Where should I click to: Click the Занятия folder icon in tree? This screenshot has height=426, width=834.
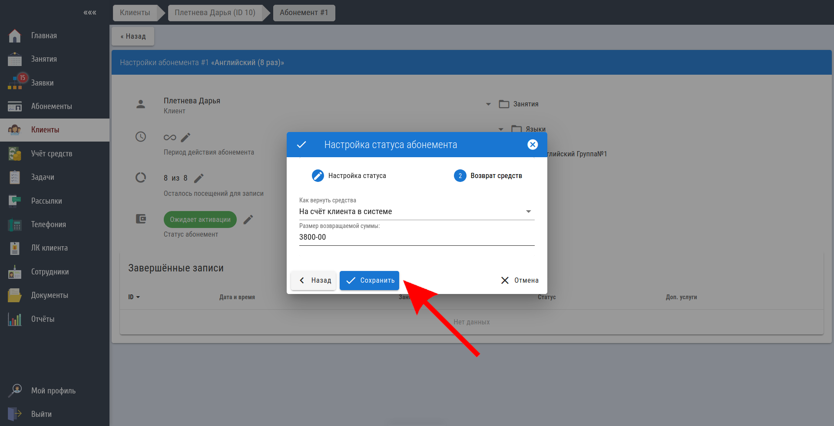click(x=504, y=104)
